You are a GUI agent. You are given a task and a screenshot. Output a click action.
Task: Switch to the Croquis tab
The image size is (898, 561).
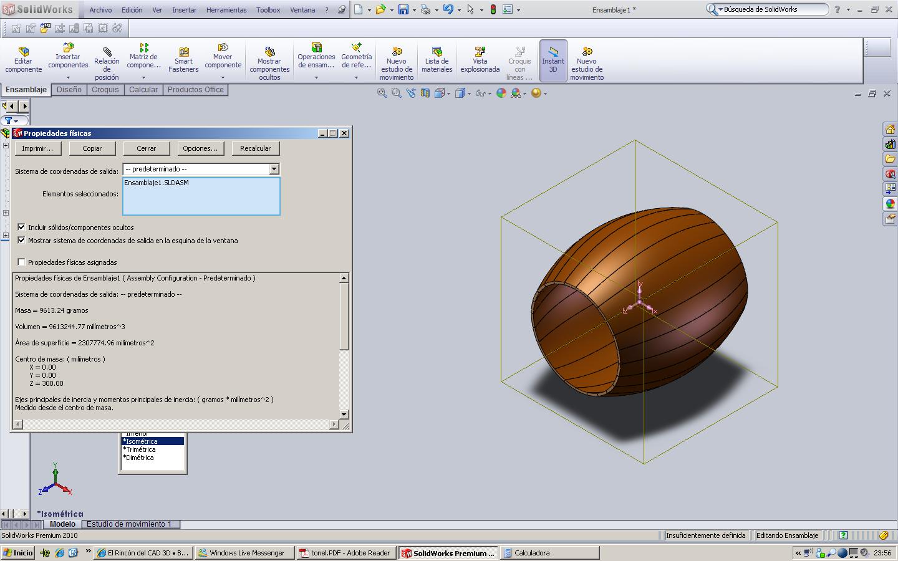[105, 90]
